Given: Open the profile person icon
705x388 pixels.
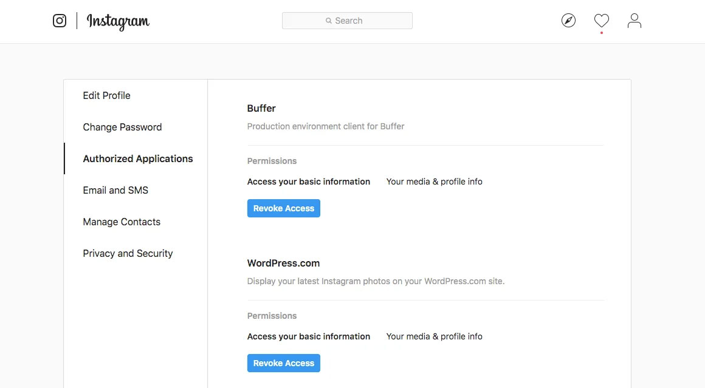Looking at the screenshot, I should [634, 21].
